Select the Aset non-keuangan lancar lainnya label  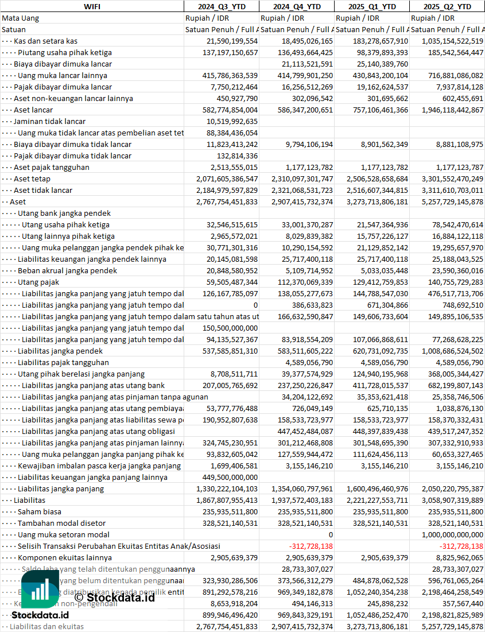[73, 98]
